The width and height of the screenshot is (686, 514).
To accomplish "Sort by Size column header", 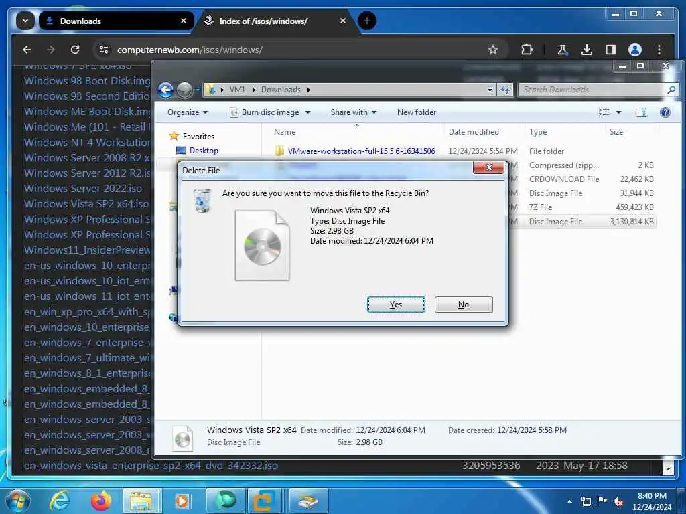I will 616,132.
